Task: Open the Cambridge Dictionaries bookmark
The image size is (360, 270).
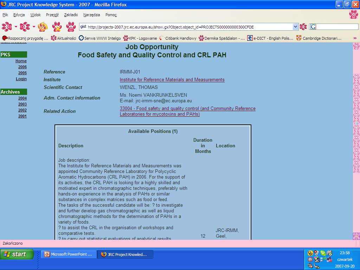Action: (319, 38)
